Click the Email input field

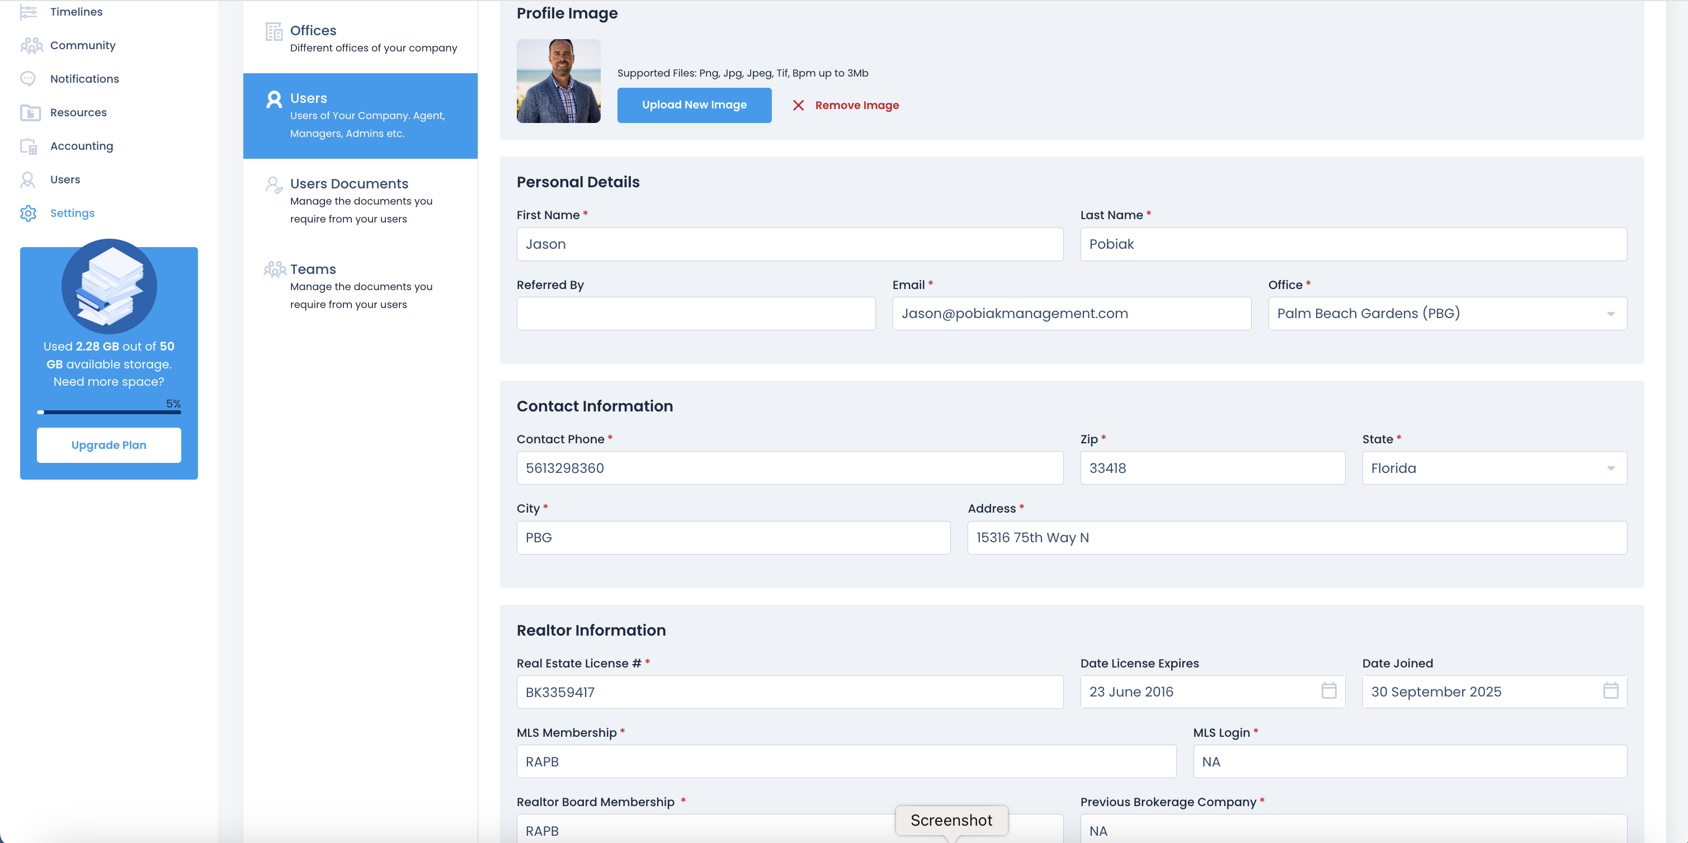pyautogui.click(x=1072, y=314)
